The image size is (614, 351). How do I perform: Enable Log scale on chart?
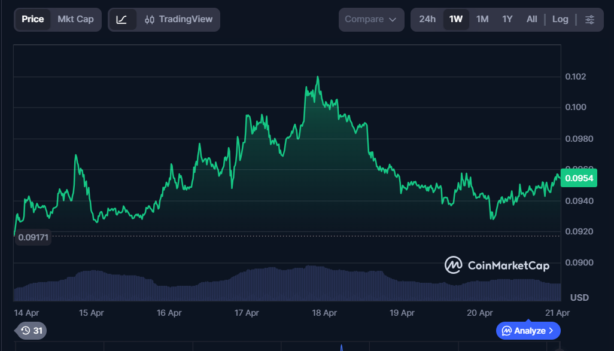[560, 19]
